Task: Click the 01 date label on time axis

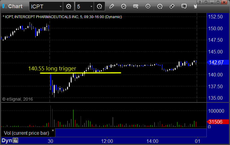Action: 197,141
